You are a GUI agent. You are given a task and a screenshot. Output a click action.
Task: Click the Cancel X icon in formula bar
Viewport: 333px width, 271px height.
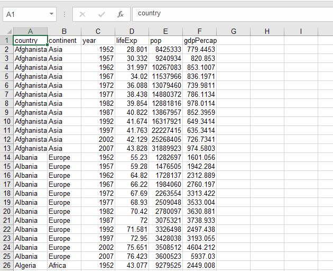(82, 14)
